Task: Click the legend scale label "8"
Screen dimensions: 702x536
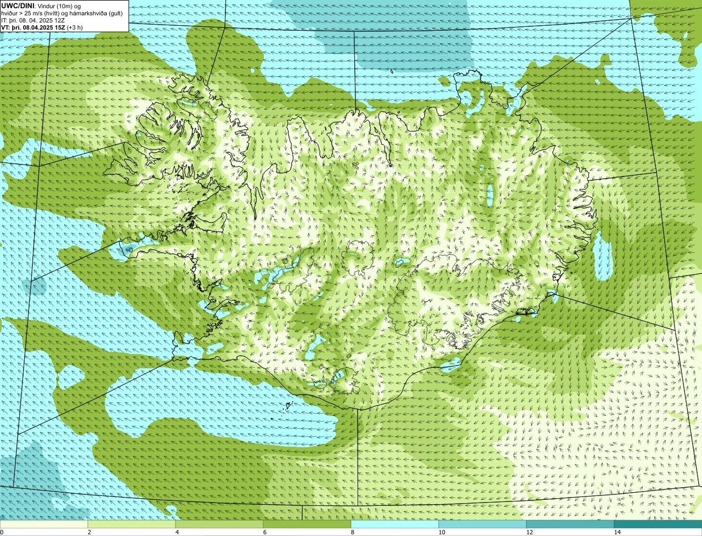Action: [352, 532]
